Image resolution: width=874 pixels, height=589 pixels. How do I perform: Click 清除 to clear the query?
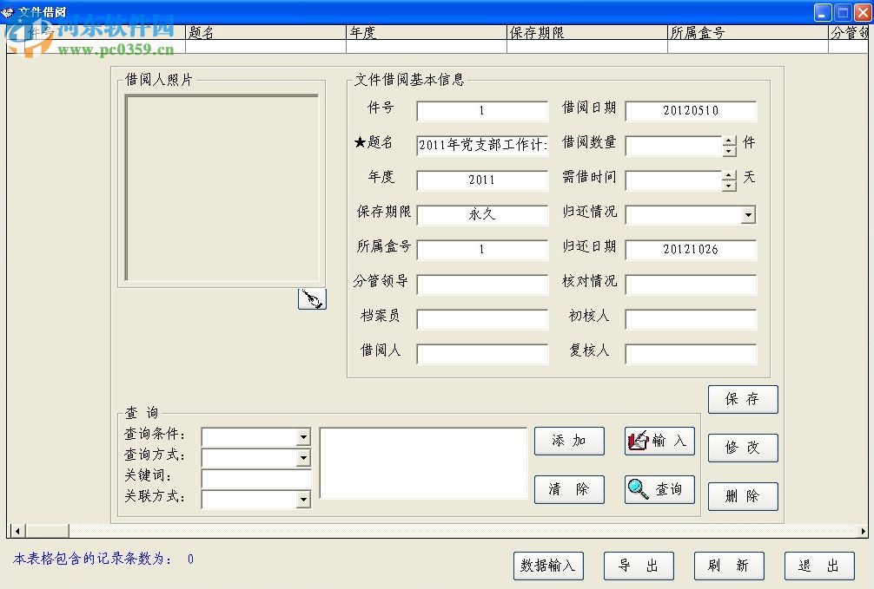pos(568,489)
